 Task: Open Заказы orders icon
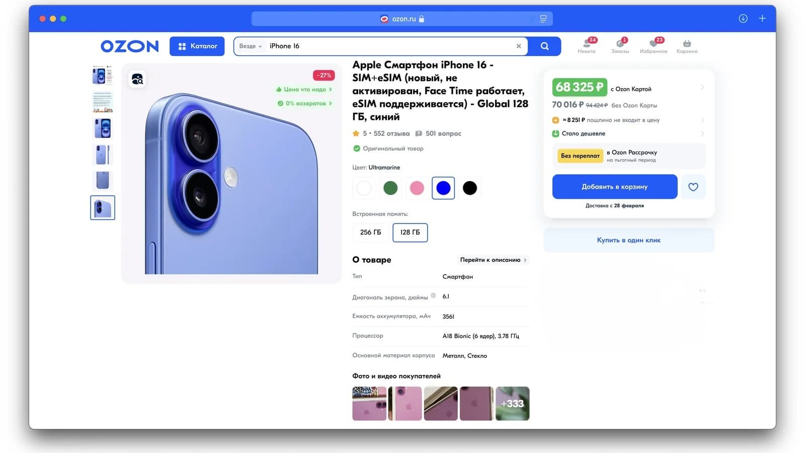620,46
